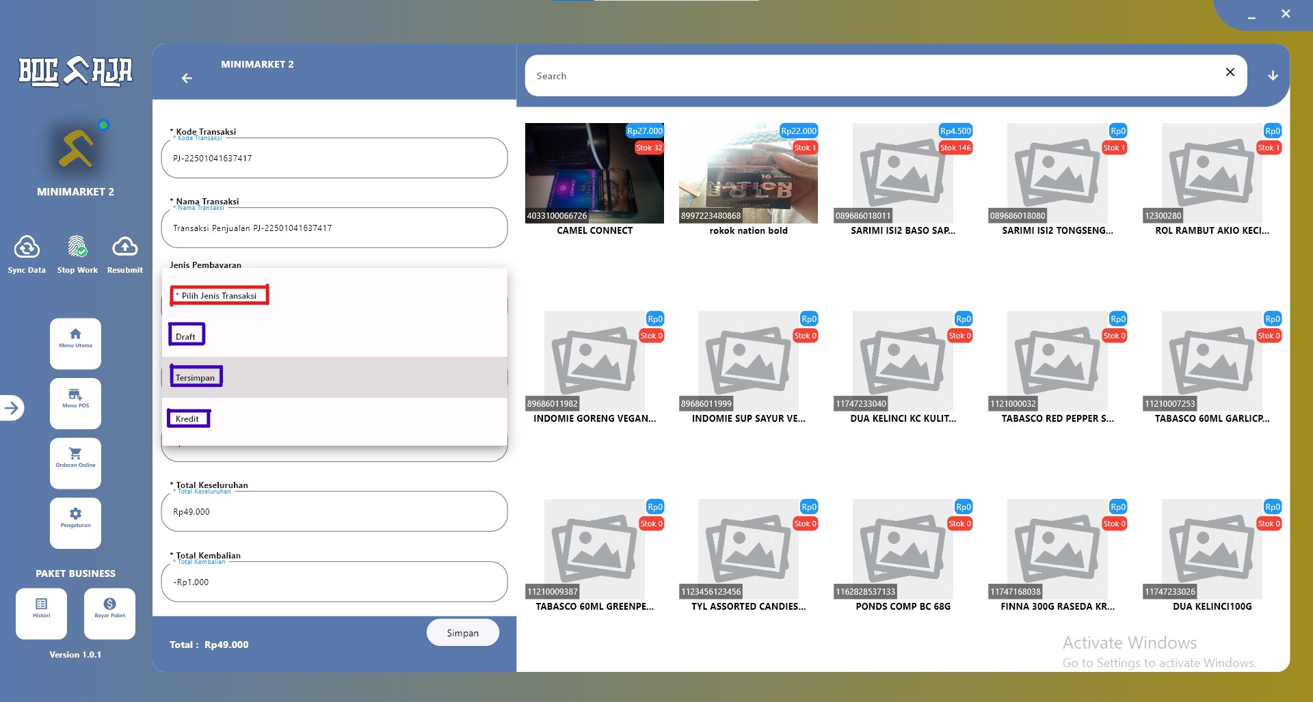The image size is (1313, 702).
Task: Select DUA KELINCI100G product
Action: point(1212,549)
